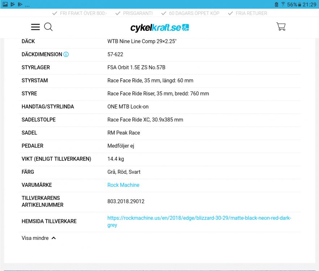Select Race Face Ride XC seatpost value
Image resolution: width=319 pixels, height=271 pixels.
145,120
